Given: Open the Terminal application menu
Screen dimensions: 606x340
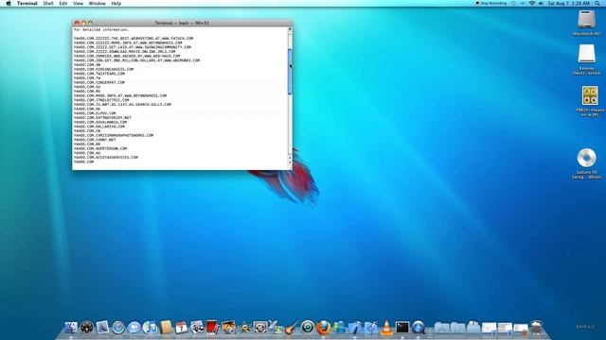Looking at the screenshot, I should 27,3.
